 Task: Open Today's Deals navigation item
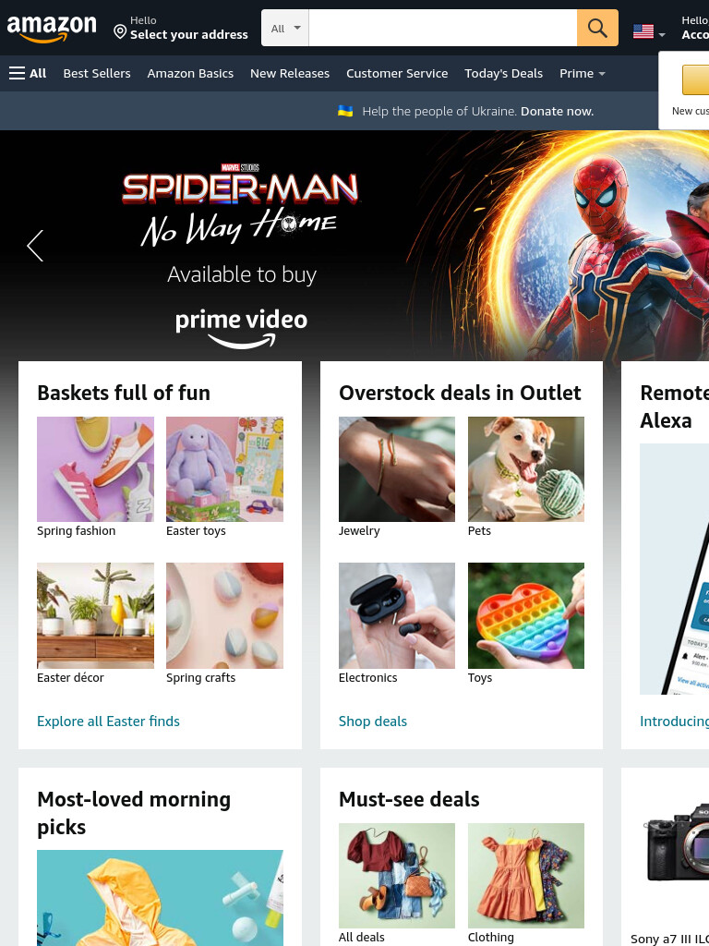[x=503, y=74]
